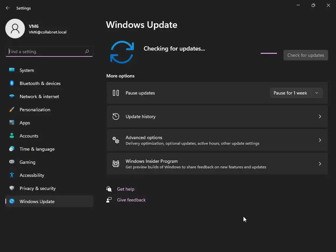The image size is (336, 252).
Task: Click the Windows Update sidebar icon
Action: point(12,201)
